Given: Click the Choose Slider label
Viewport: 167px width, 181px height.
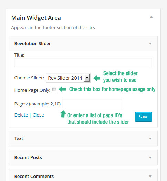Looking at the screenshot, I should [x=29, y=78].
